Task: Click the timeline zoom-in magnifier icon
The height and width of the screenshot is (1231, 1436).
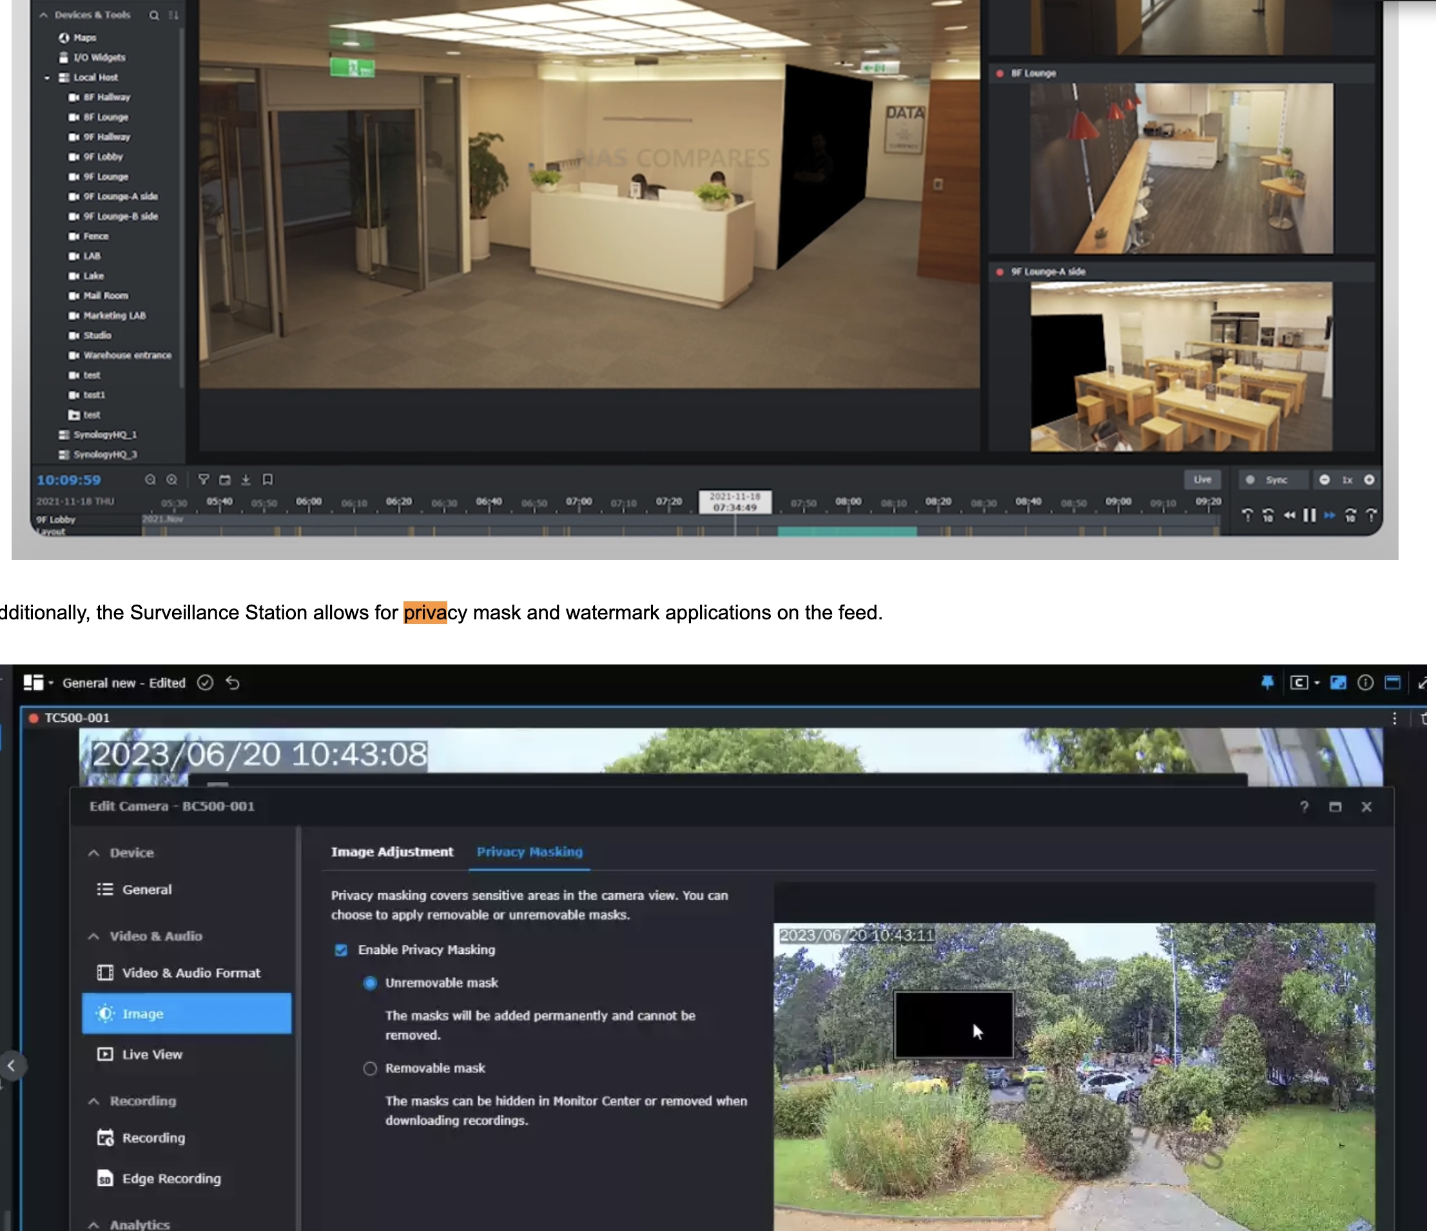Action: click(172, 480)
